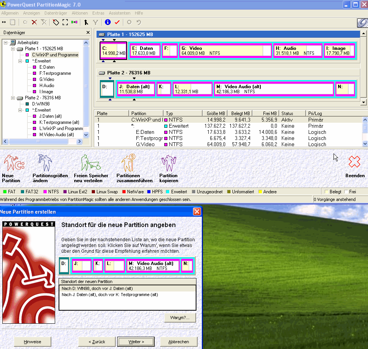Screen dimensions: 368x349
Task: Open the Extras menu
Action: tap(98, 13)
